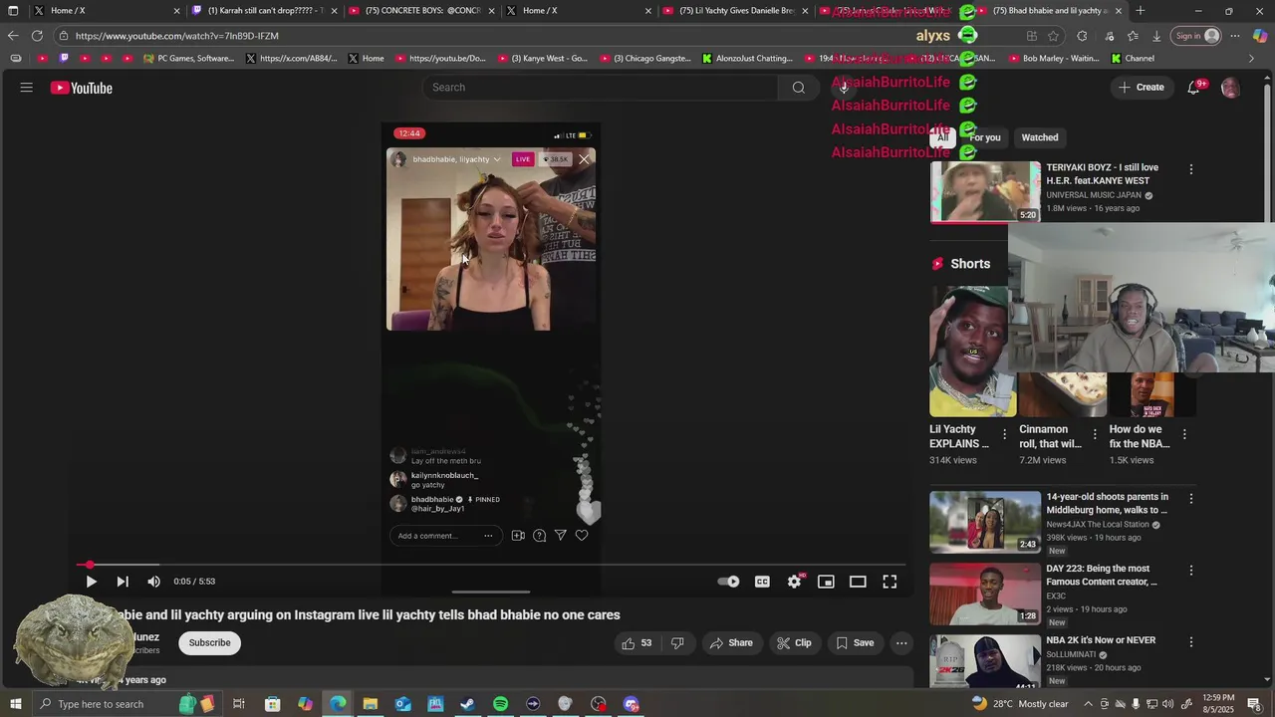The image size is (1275, 717).
Task: Open 'PC Games, Software' bookmark
Action: (189, 58)
